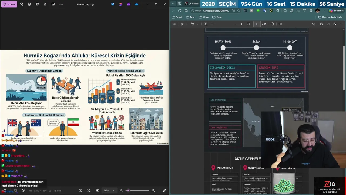Show file info in Photos bottom bar
346x195 pixels.
click(23, 190)
